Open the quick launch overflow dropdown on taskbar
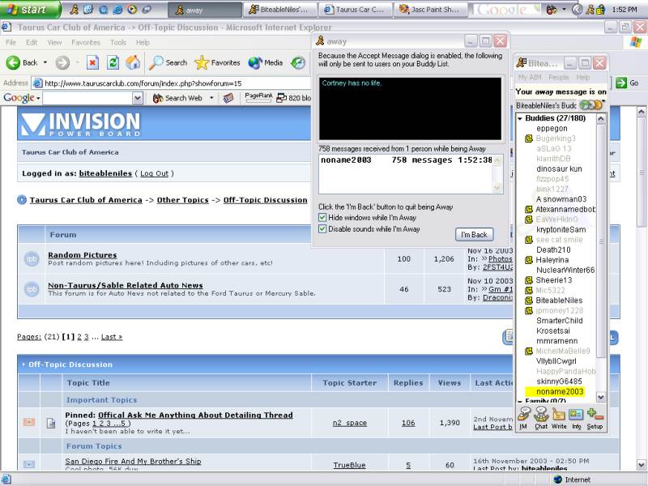This screenshot has width=648, height=486. [x=564, y=9]
